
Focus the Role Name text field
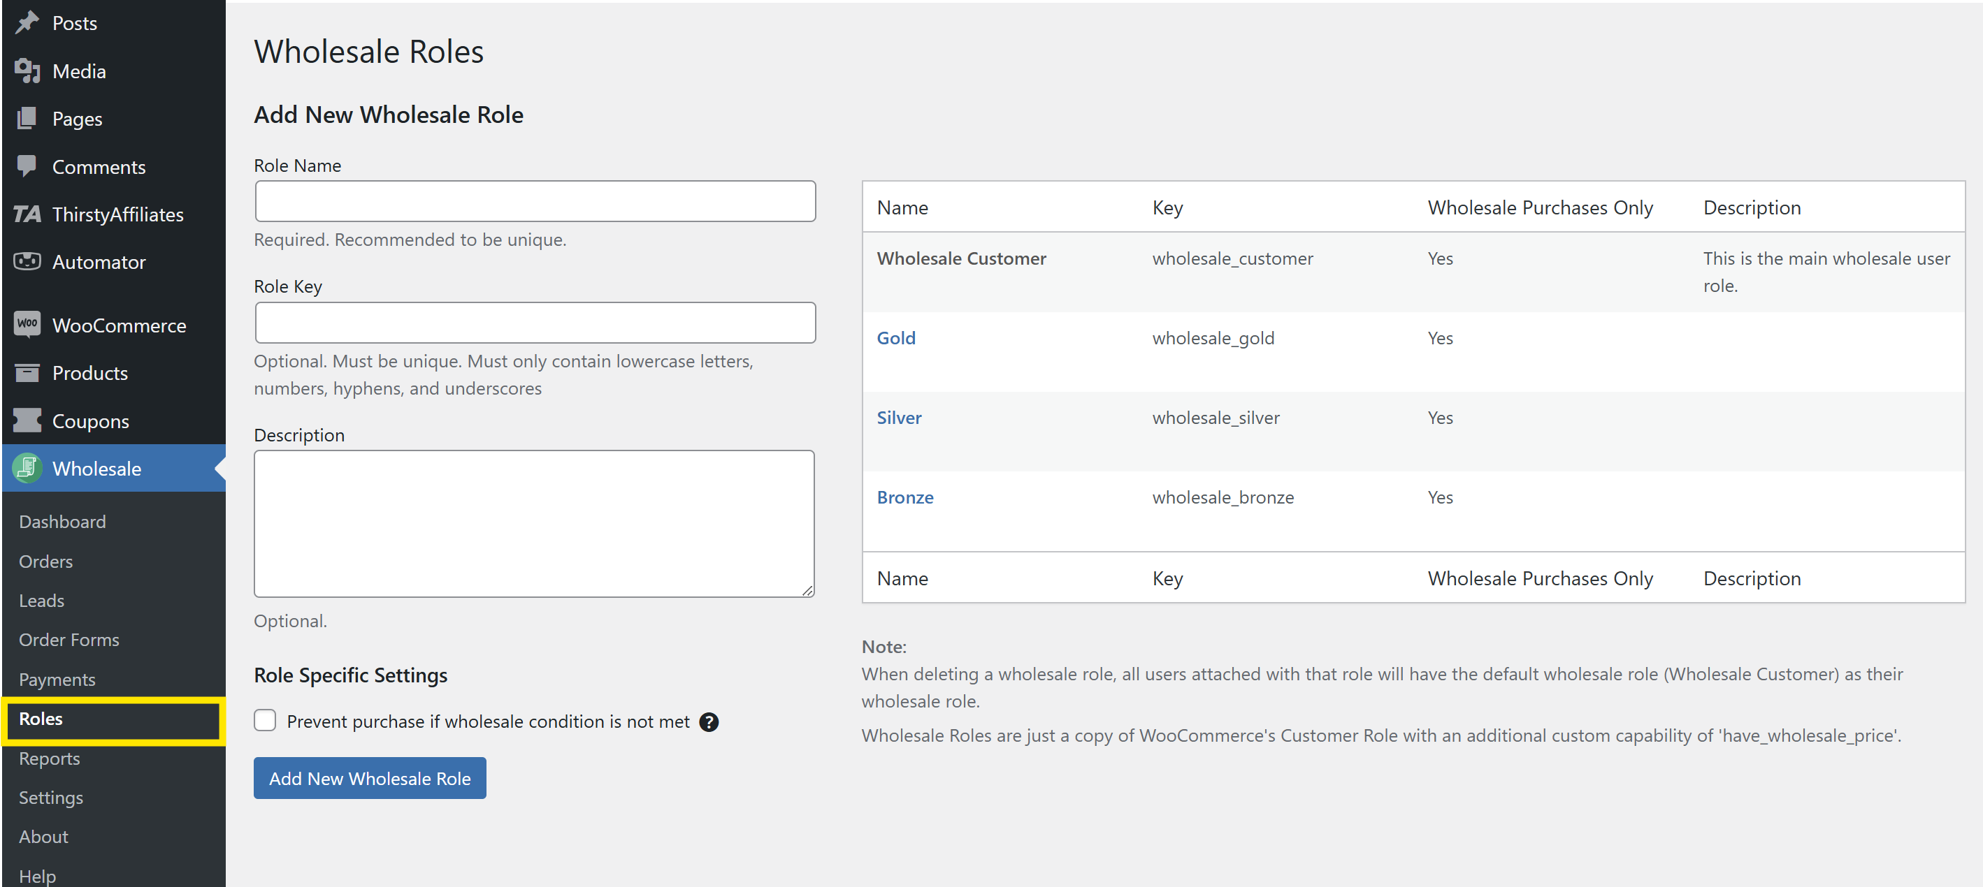pyautogui.click(x=535, y=202)
